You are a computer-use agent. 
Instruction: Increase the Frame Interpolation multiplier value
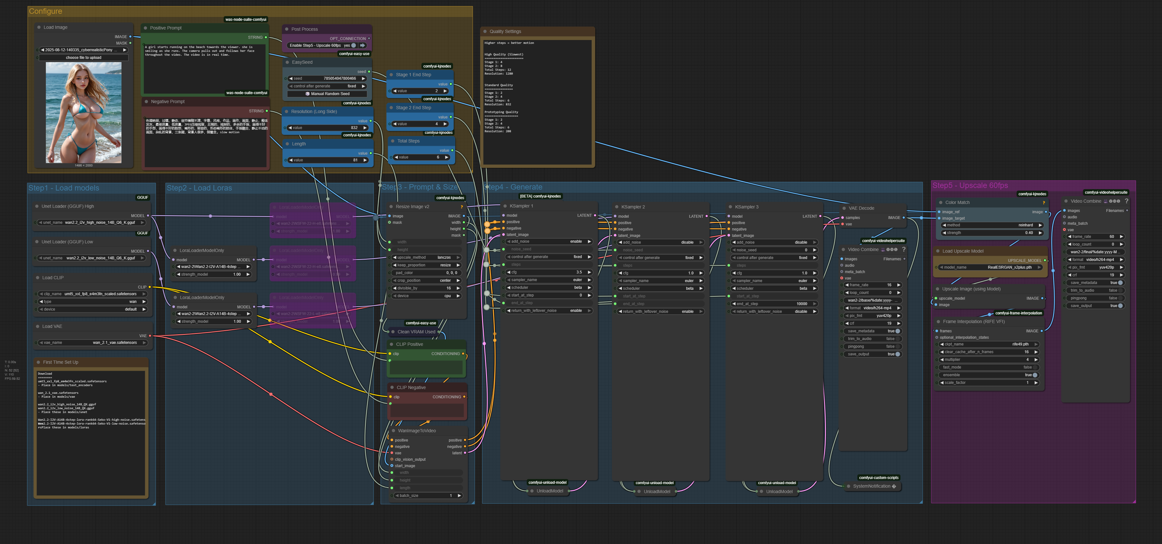coord(1036,360)
